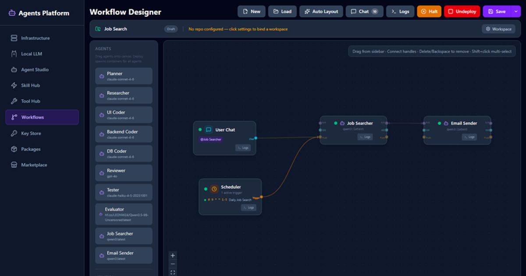The image size is (526, 276).
Task: Click the Scheduler node clock icon
Action: tap(214, 189)
